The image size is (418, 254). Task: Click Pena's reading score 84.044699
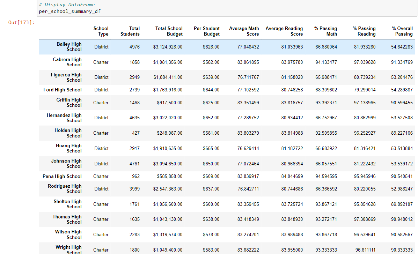(292, 176)
